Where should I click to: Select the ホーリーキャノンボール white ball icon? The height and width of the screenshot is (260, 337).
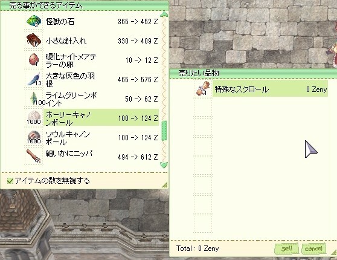pos(34,118)
